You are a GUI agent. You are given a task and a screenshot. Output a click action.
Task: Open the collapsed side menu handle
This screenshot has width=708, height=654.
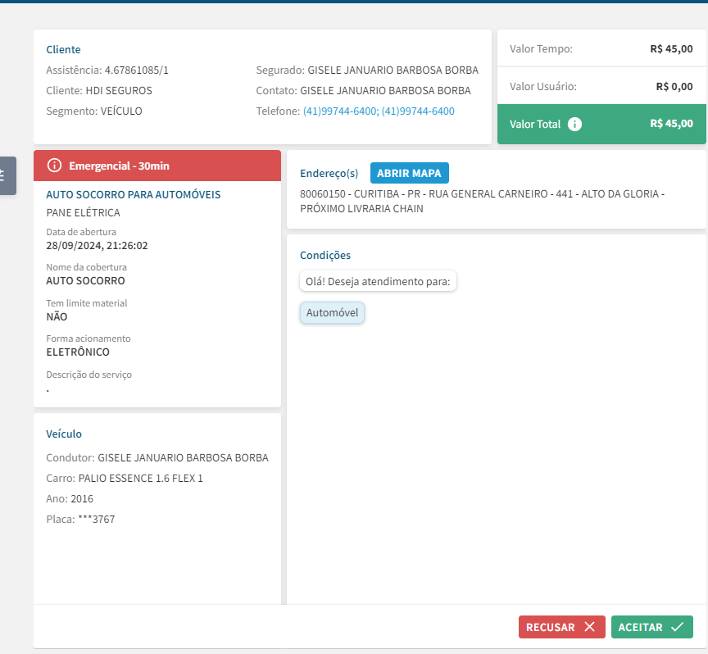pyautogui.click(x=5, y=175)
